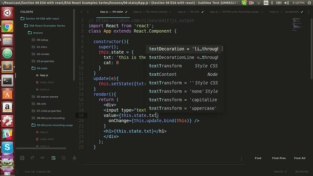Switch to the App.js — 06-refs tab
This screenshot has width=313, height=176.
click(x=190, y=12)
